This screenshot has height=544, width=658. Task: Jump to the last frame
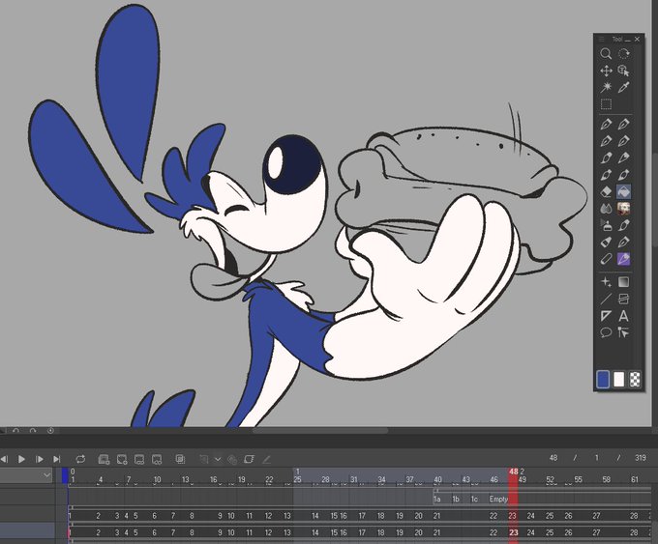click(x=57, y=459)
